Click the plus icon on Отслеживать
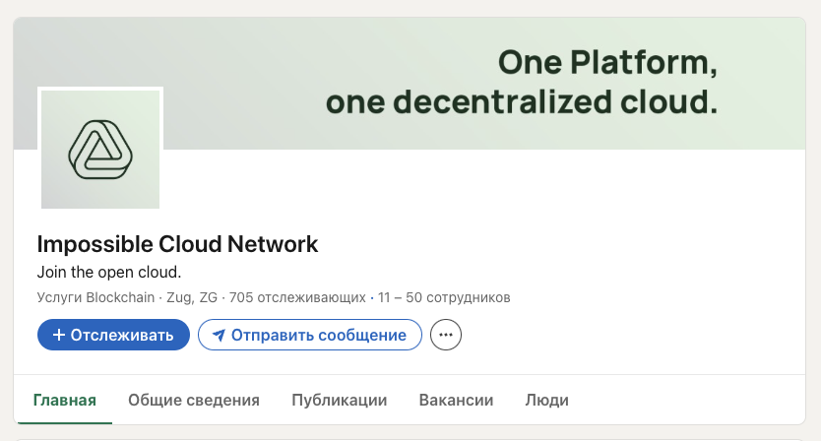The width and height of the screenshot is (821, 441). 59,335
